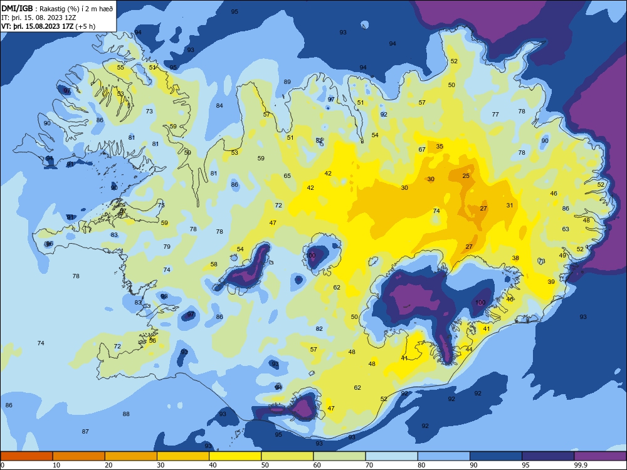The width and height of the screenshot is (627, 470).
Task: Click the map value '84'
Action: tap(219, 106)
